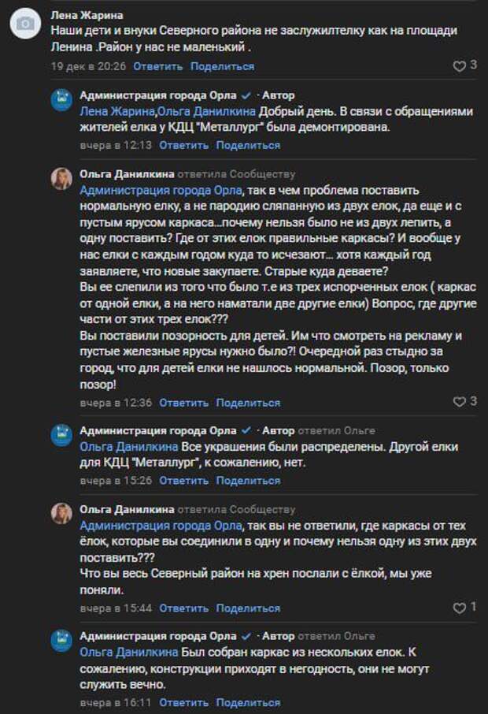
Task: Click Ольга Данилкина's avatar on the 12:36 comment
Action: pyautogui.click(x=61, y=179)
